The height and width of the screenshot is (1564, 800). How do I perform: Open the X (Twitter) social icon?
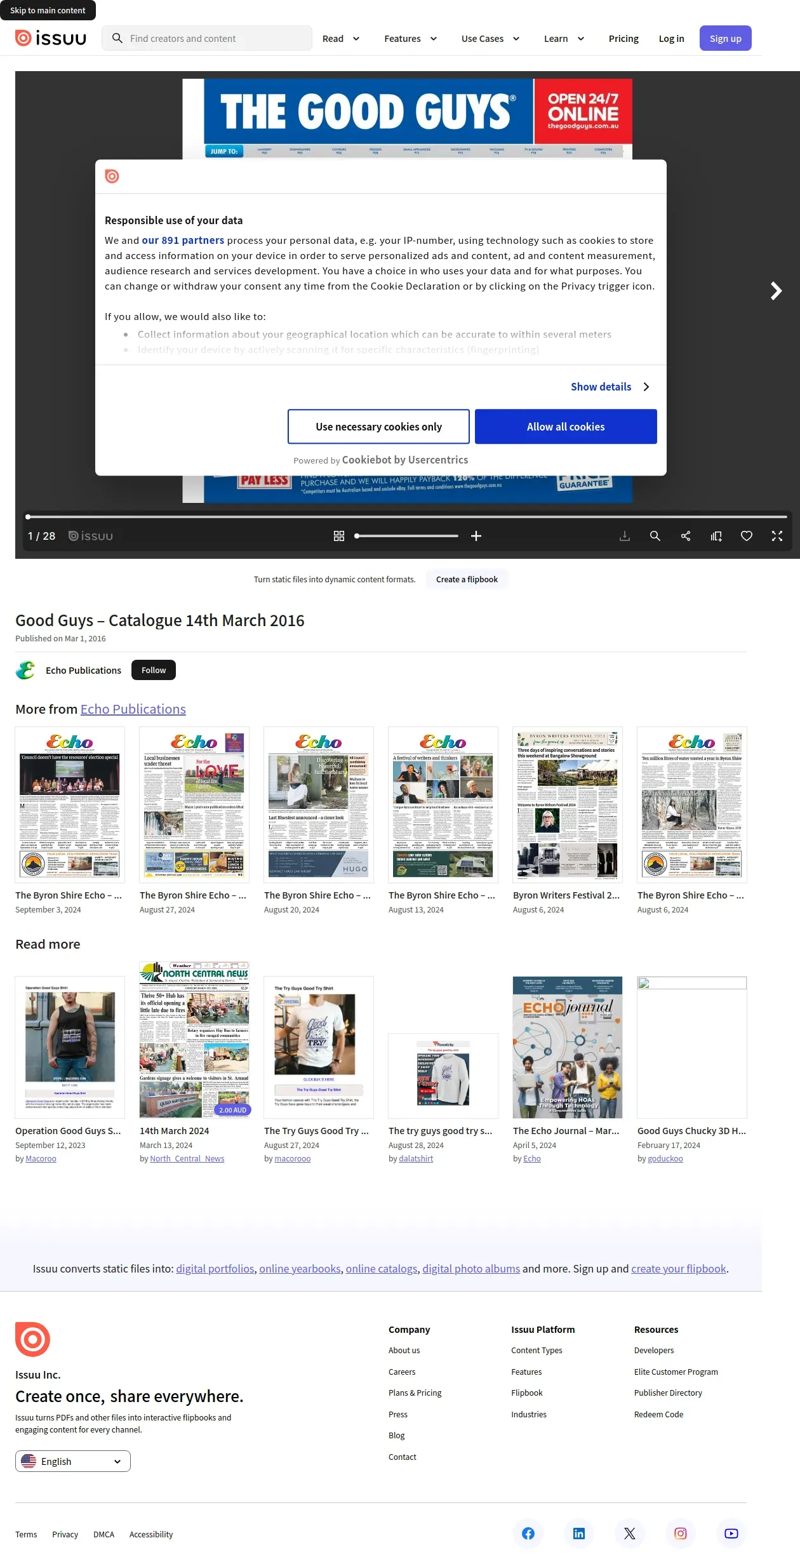coord(630,1534)
